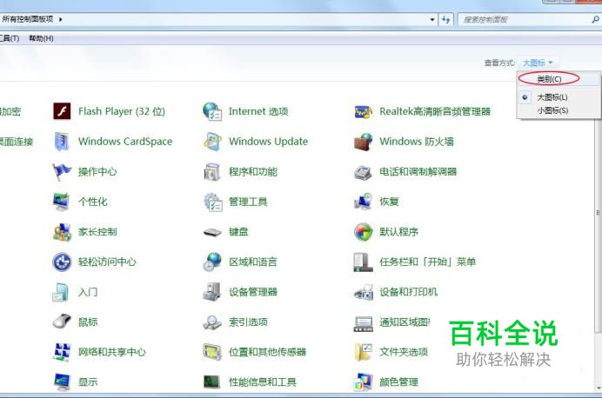Click the search magnifier icon
602x398 pixels.
coord(595,20)
